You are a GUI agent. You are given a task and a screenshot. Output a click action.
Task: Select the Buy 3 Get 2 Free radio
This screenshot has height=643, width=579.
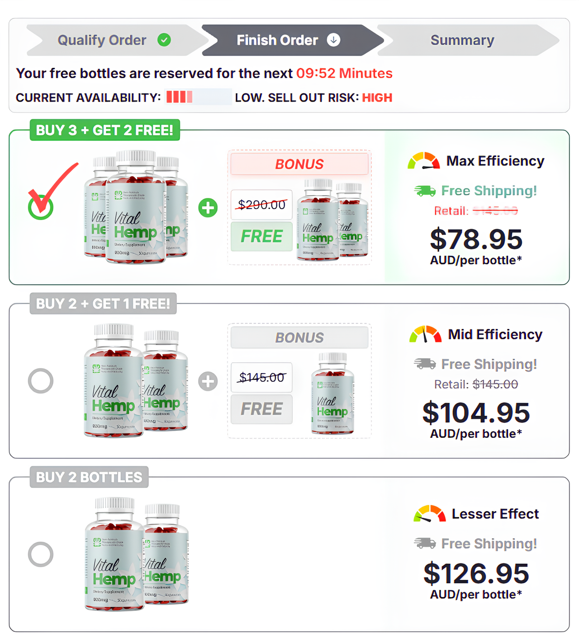[x=41, y=207]
